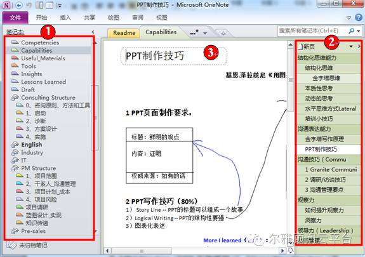Click the Back arrow in quick access toolbar
Image resolution: width=365 pixels, height=257 pixels.
[x=19, y=5]
